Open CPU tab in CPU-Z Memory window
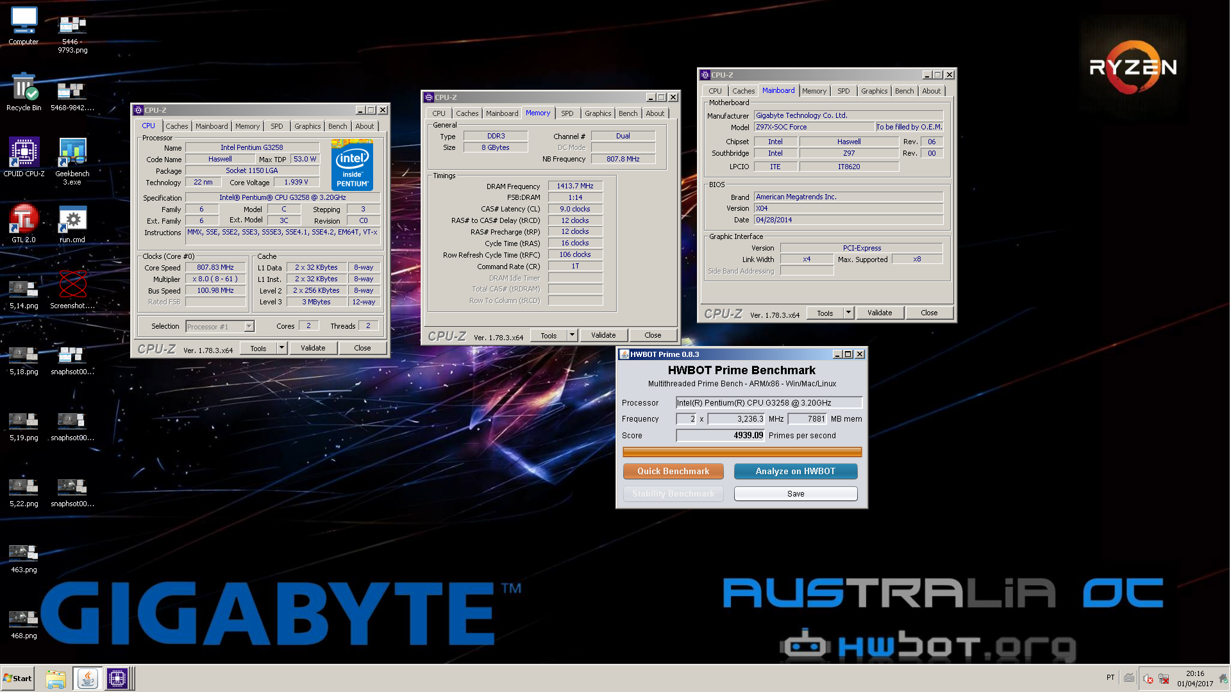The width and height of the screenshot is (1231, 692). pyautogui.click(x=439, y=113)
